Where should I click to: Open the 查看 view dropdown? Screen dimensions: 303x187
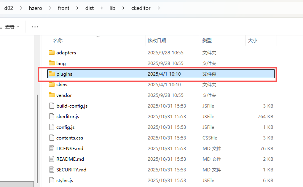[11, 27]
